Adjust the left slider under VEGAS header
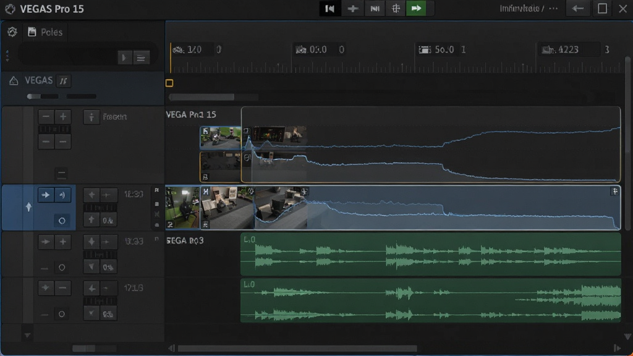The height and width of the screenshot is (356, 633). [43, 96]
